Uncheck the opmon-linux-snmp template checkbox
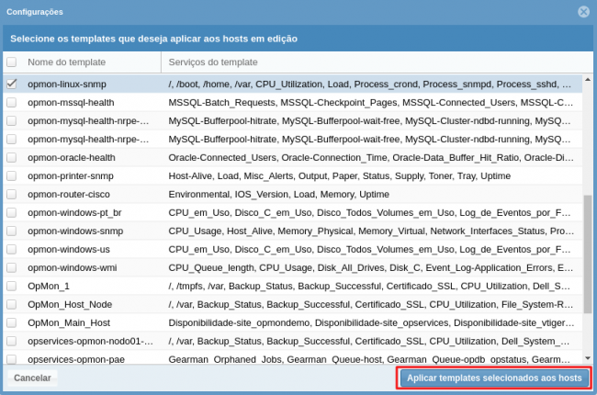The image size is (597, 395). pos(12,84)
